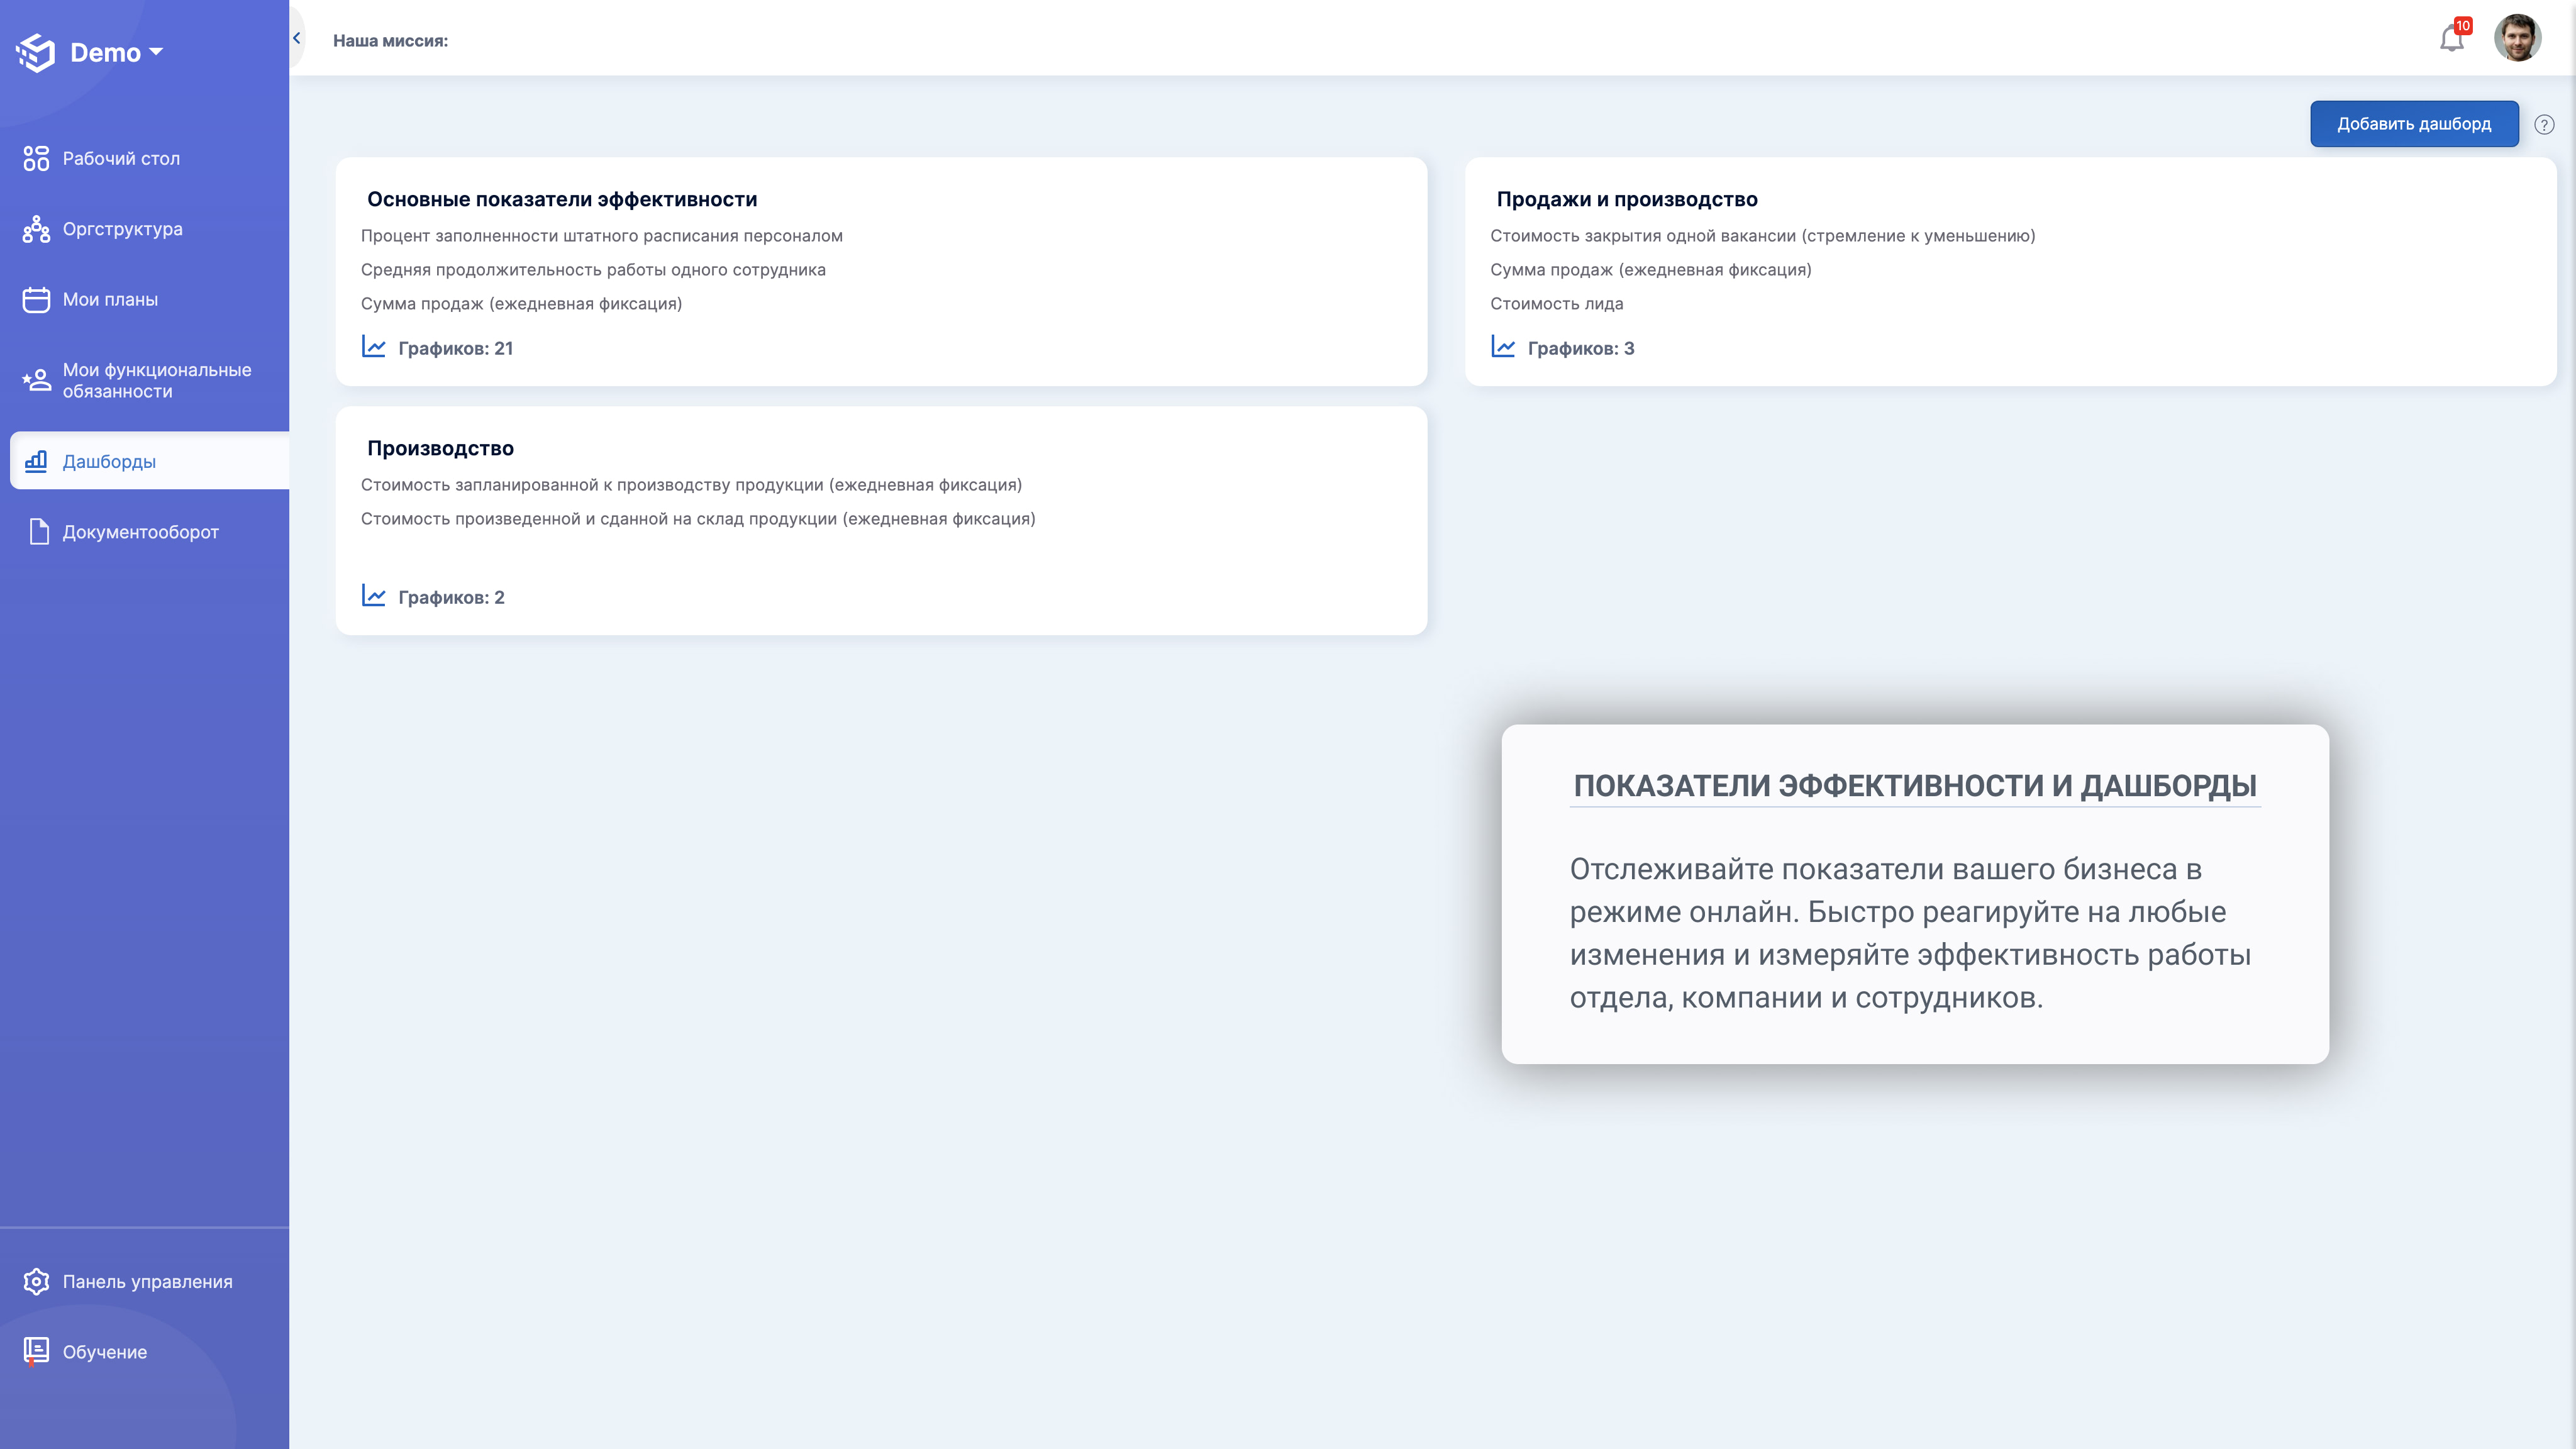Open the user profile avatar
The image size is (2576, 1449).
(x=2517, y=38)
